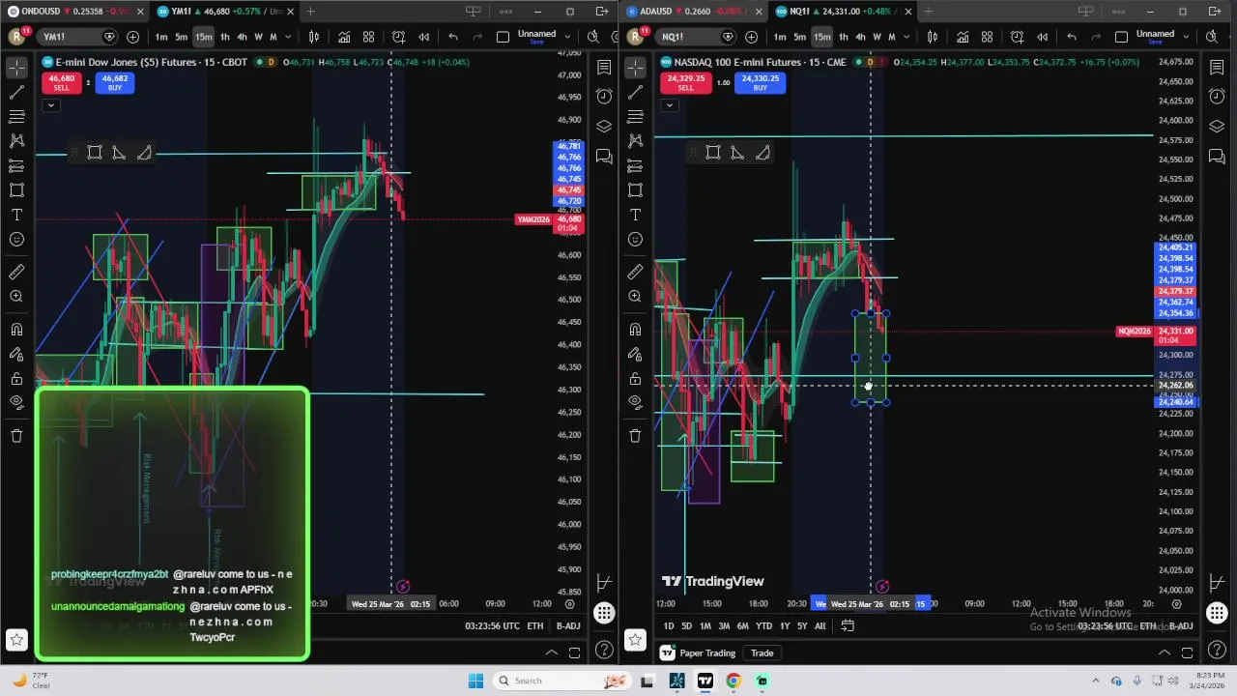The image size is (1237, 696).
Task: Select crosshair cursor tool in NASDAQ window
Action: (x=635, y=68)
